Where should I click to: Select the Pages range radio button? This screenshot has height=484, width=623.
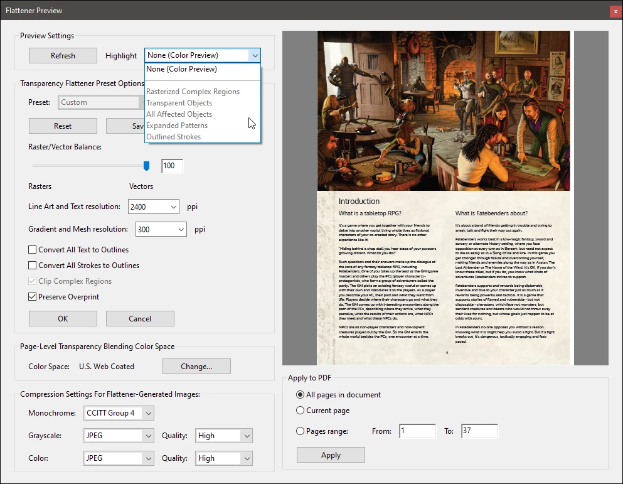(x=299, y=431)
